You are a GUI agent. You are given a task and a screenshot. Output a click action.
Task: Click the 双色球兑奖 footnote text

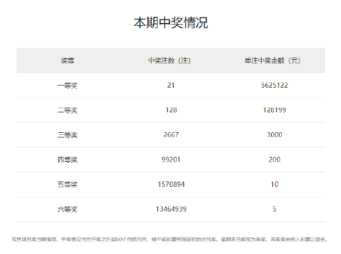170,239
